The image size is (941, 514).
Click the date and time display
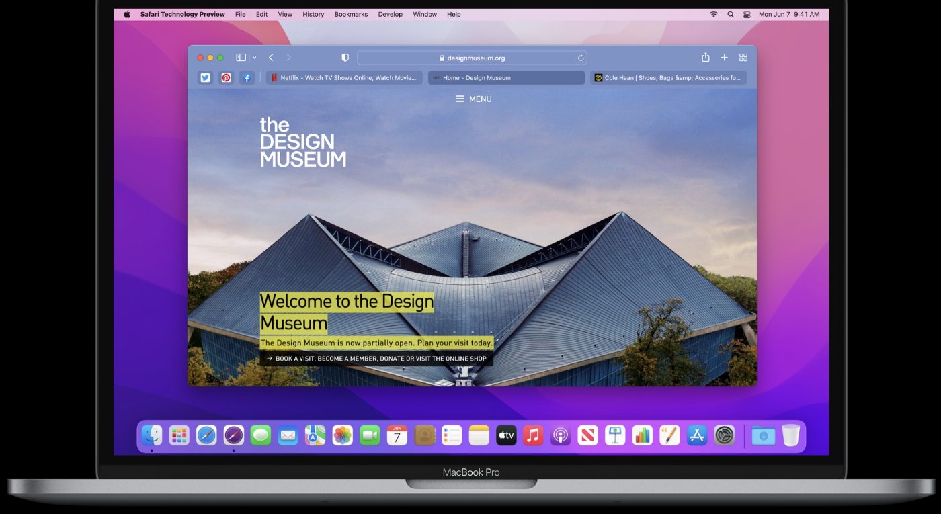click(x=789, y=14)
